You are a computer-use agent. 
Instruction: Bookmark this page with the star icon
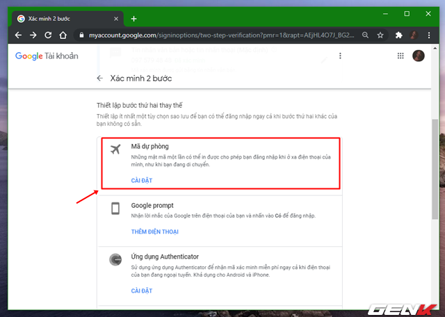(380, 35)
